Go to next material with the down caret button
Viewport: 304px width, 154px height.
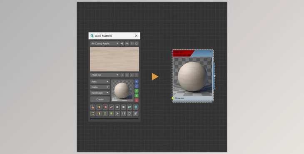[x=127, y=75]
